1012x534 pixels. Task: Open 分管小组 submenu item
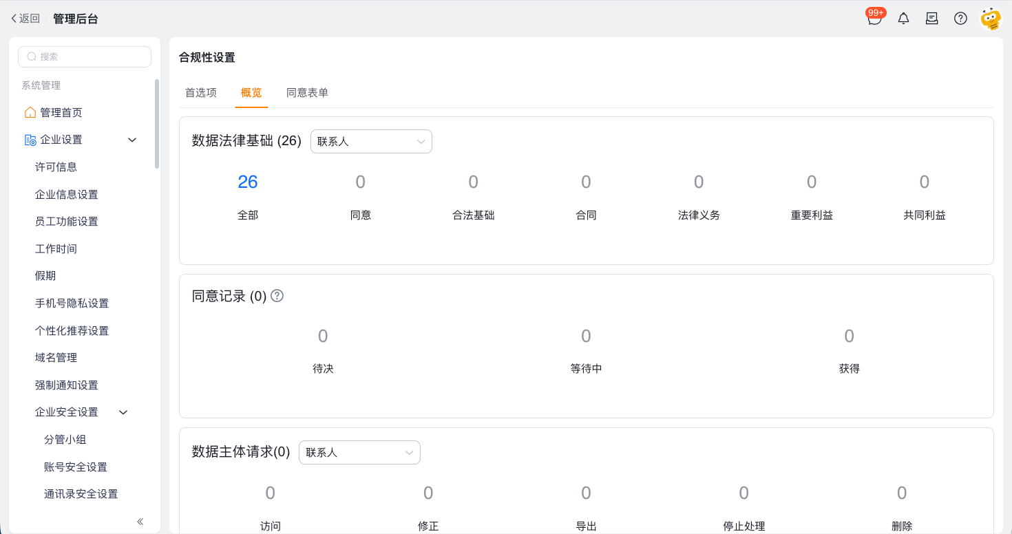[65, 440]
